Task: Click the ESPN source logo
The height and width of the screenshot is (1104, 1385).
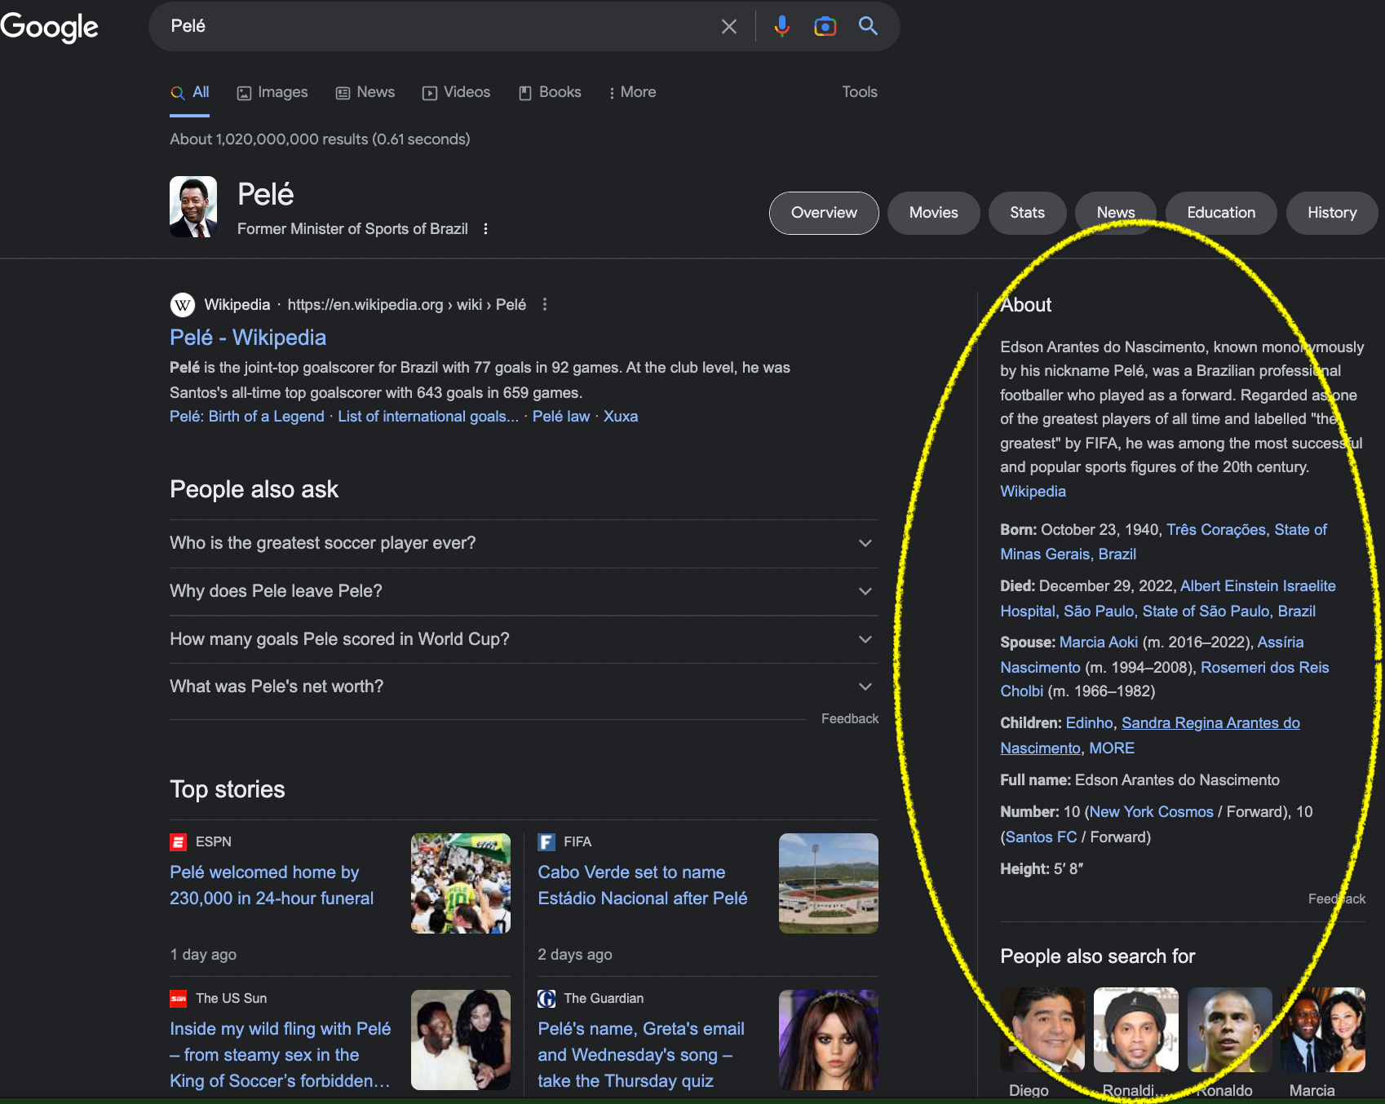Action: coord(178,841)
